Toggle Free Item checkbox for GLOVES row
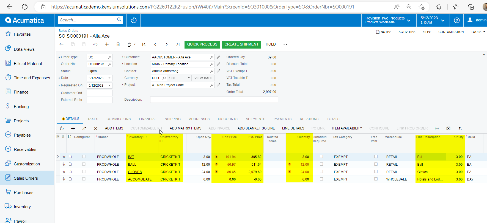Image resolution: width=487 pixels, height=223 pixels. point(376,172)
